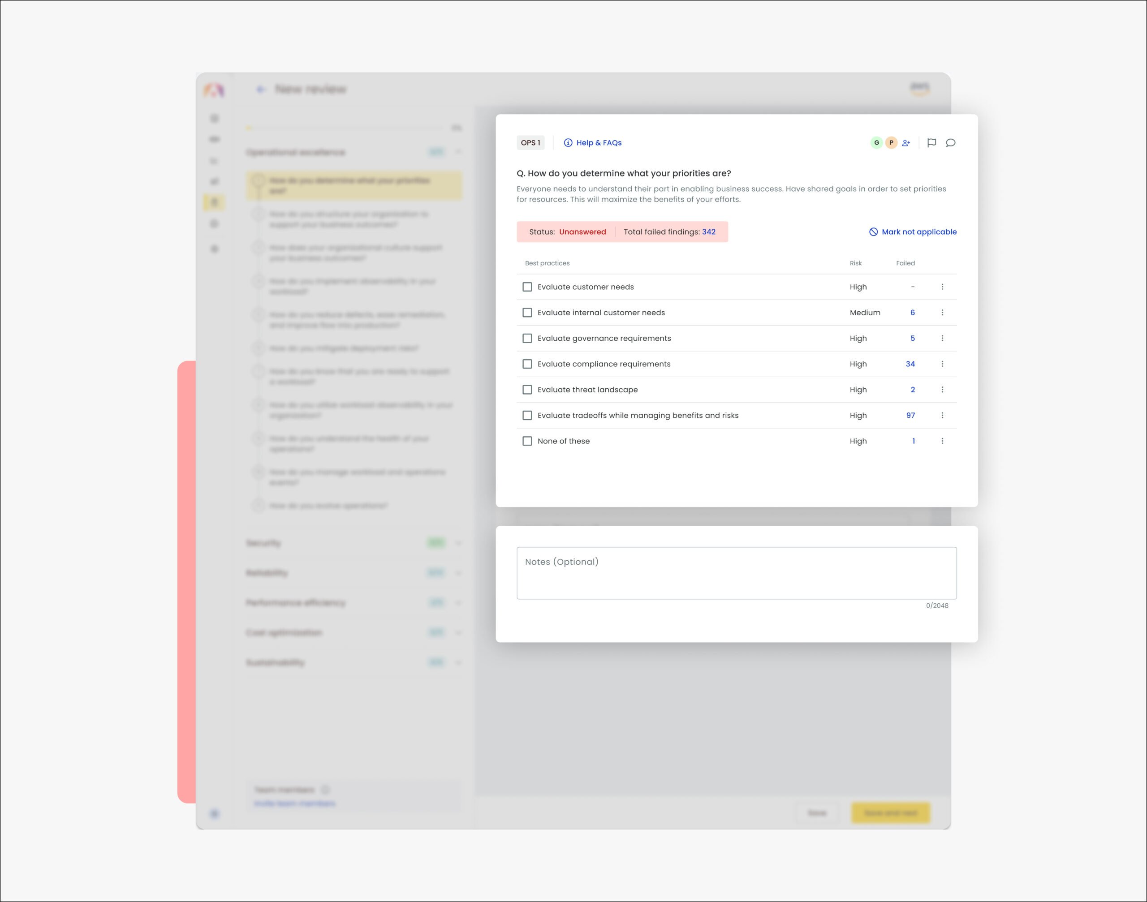The height and width of the screenshot is (902, 1147).
Task: Open the kebab menu for Evaluate customer needs
Action: click(942, 287)
